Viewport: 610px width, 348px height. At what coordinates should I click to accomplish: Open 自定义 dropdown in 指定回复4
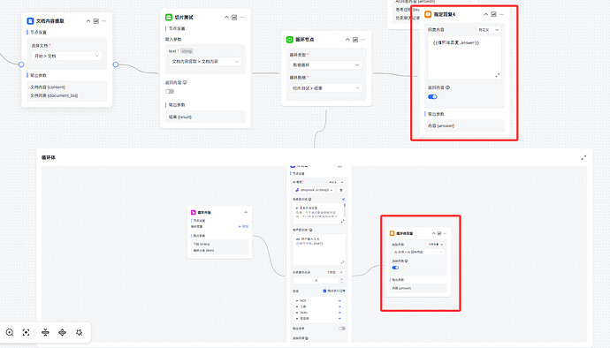pyautogui.click(x=489, y=29)
